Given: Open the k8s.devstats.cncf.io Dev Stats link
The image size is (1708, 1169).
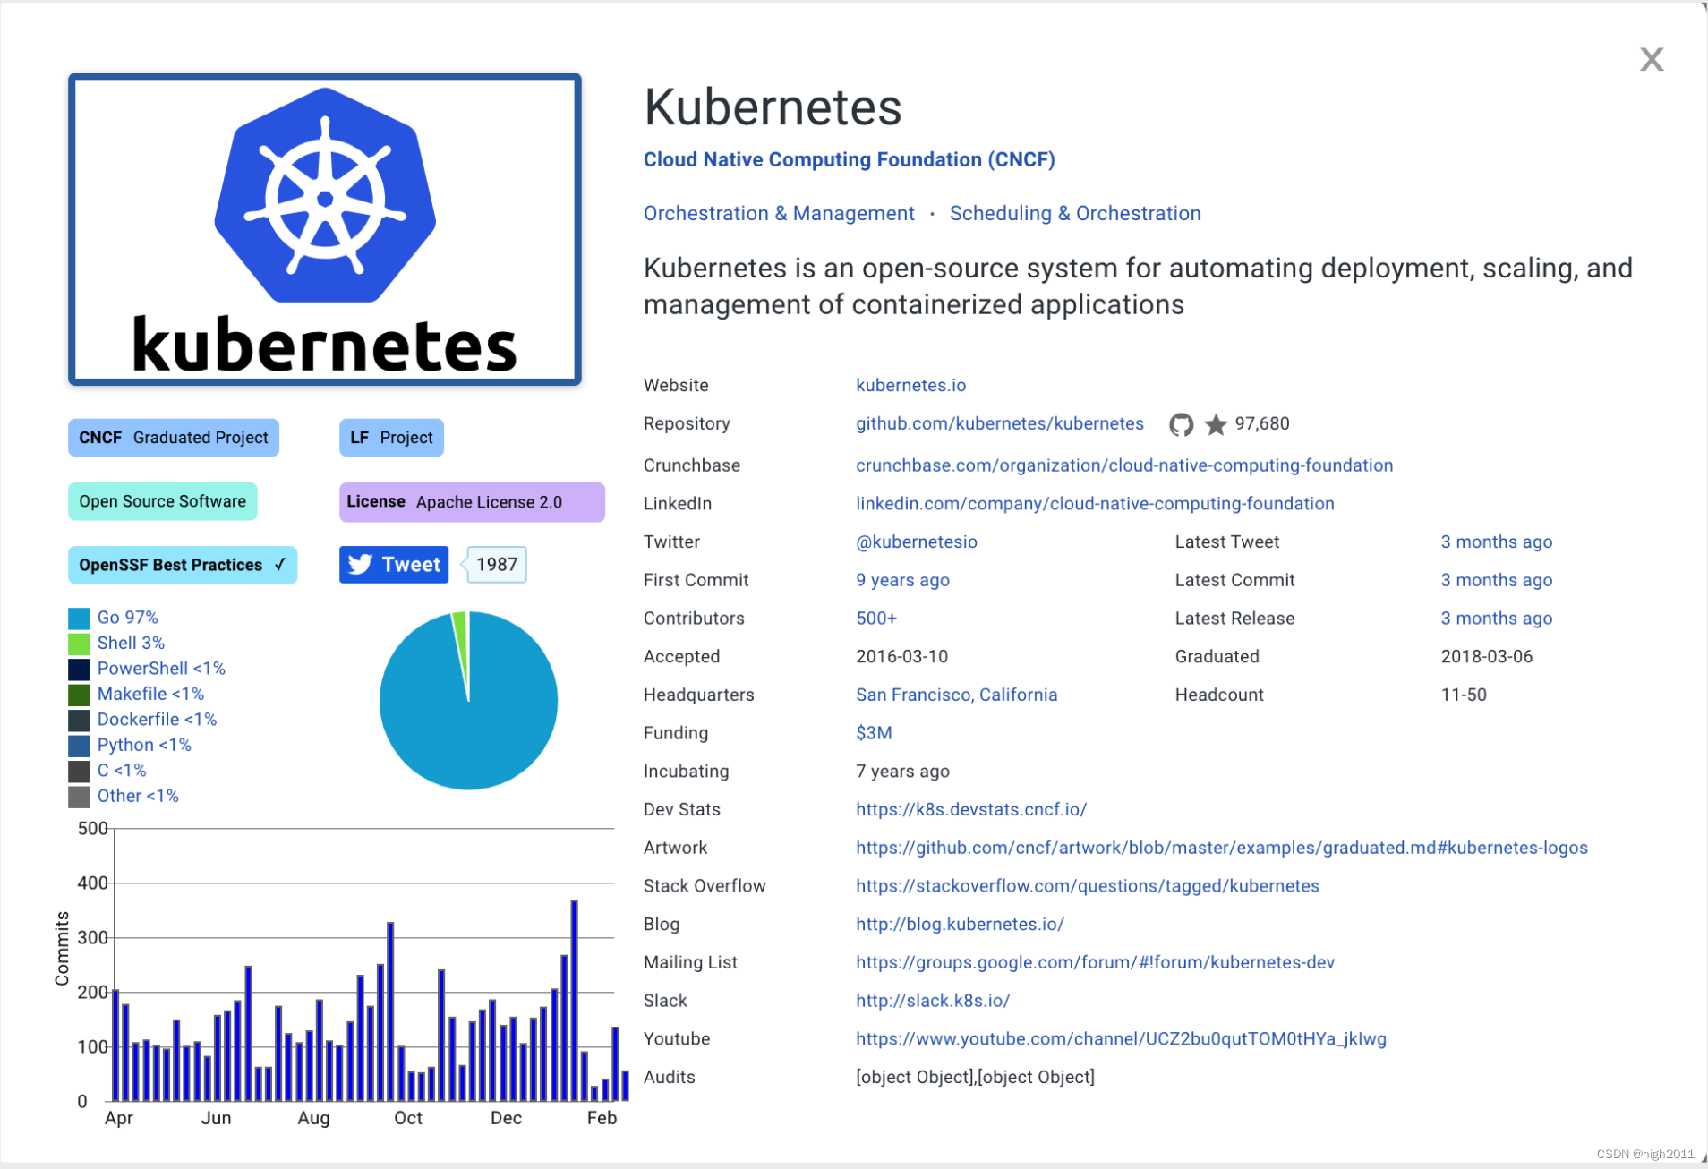Looking at the screenshot, I should point(971,809).
